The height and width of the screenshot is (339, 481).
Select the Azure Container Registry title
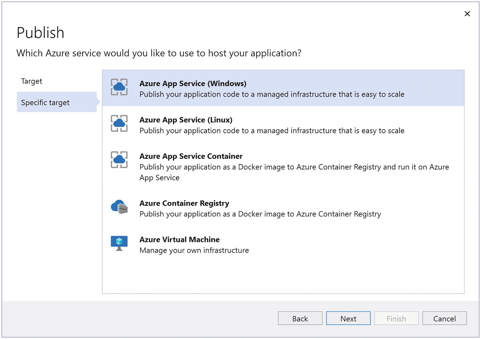point(184,203)
